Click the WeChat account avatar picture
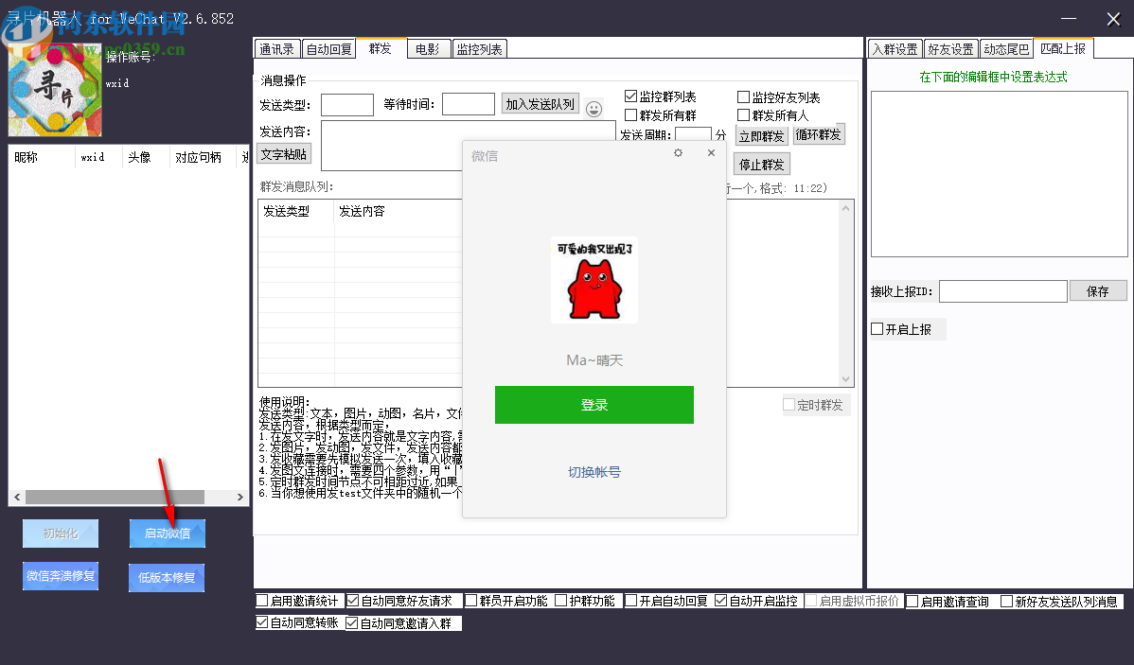The height and width of the screenshot is (665, 1134). pyautogui.click(x=594, y=280)
